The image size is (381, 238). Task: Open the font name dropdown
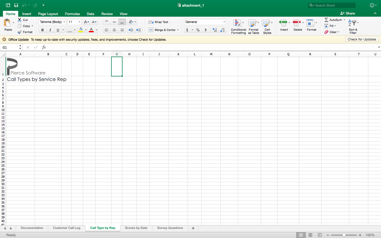(64, 22)
